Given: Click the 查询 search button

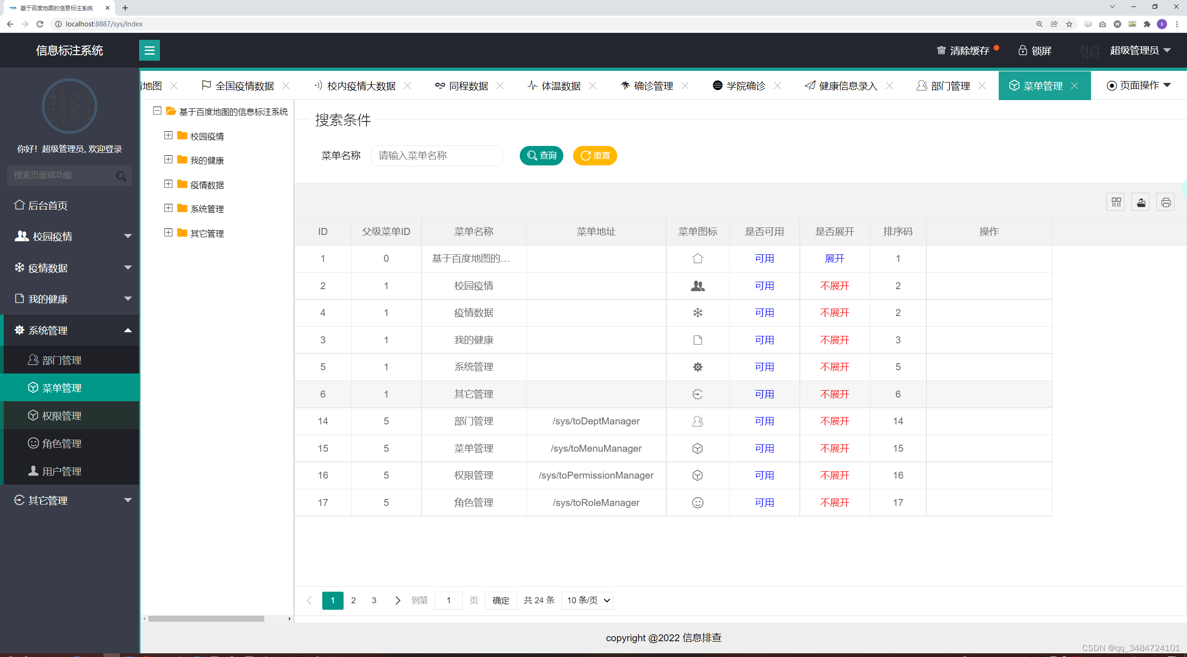Looking at the screenshot, I should pos(541,156).
